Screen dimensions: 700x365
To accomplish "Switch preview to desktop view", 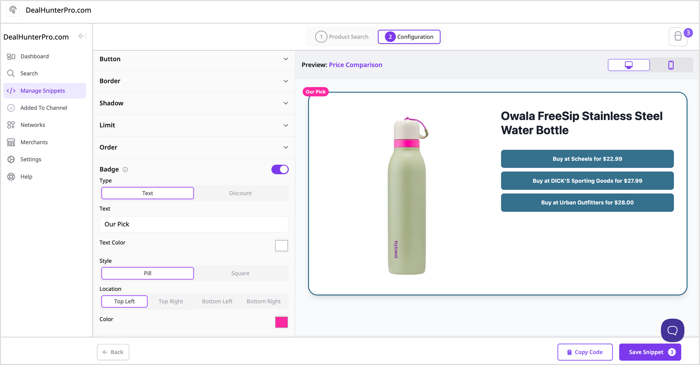I will click(629, 65).
